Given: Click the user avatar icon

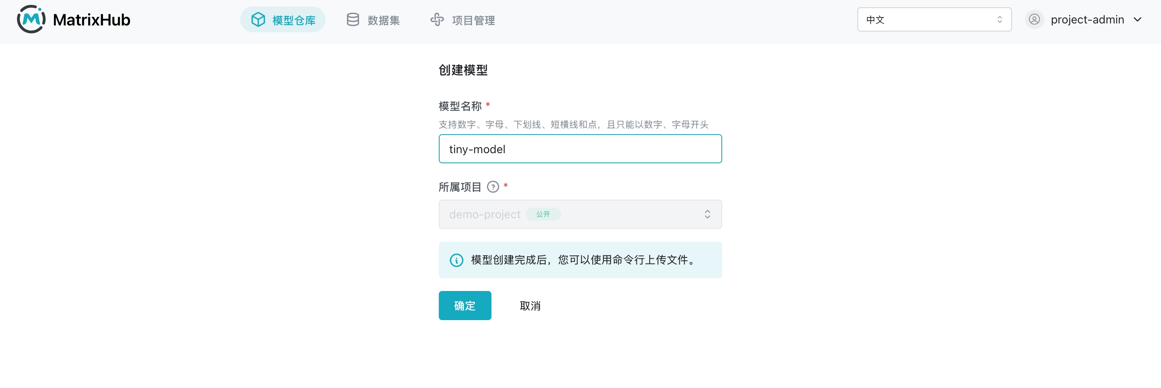Looking at the screenshot, I should [1034, 19].
